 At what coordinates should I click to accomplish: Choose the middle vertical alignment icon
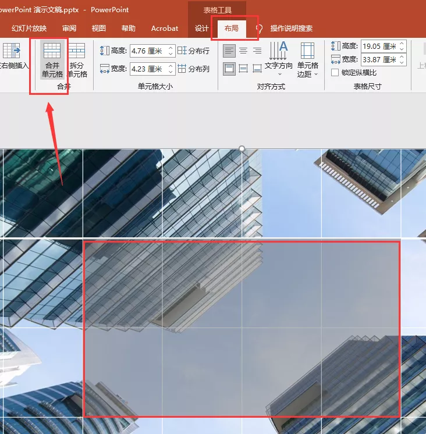click(243, 69)
